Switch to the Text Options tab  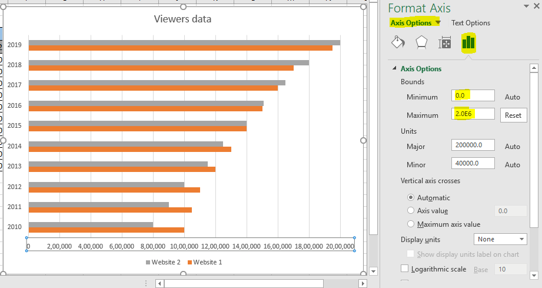pyautogui.click(x=470, y=23)
